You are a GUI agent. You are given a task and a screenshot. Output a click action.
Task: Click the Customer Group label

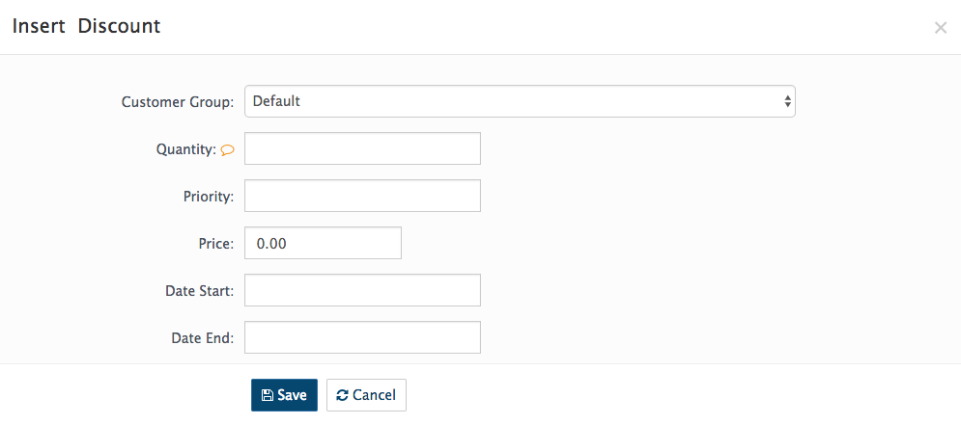pos(178,102)
